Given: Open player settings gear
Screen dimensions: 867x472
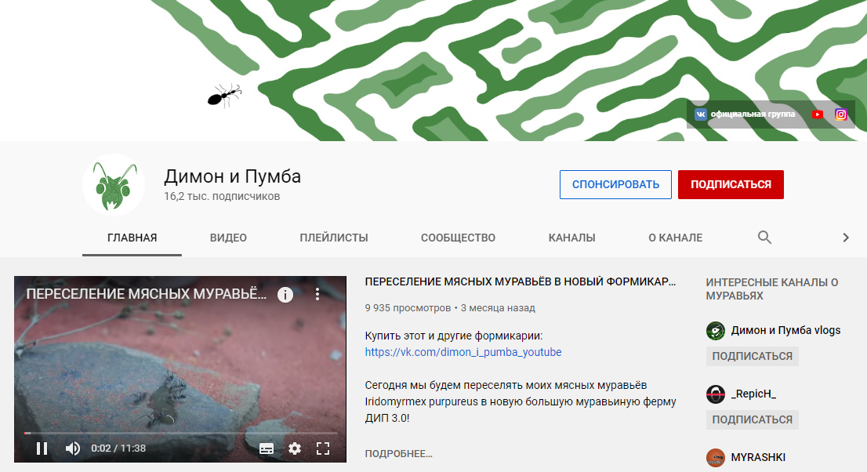Looking at the screenshot, I should tap(295, 448).
